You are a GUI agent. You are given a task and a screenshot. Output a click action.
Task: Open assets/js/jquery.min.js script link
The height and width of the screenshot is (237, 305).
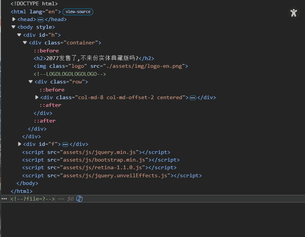tap(99, 152)
